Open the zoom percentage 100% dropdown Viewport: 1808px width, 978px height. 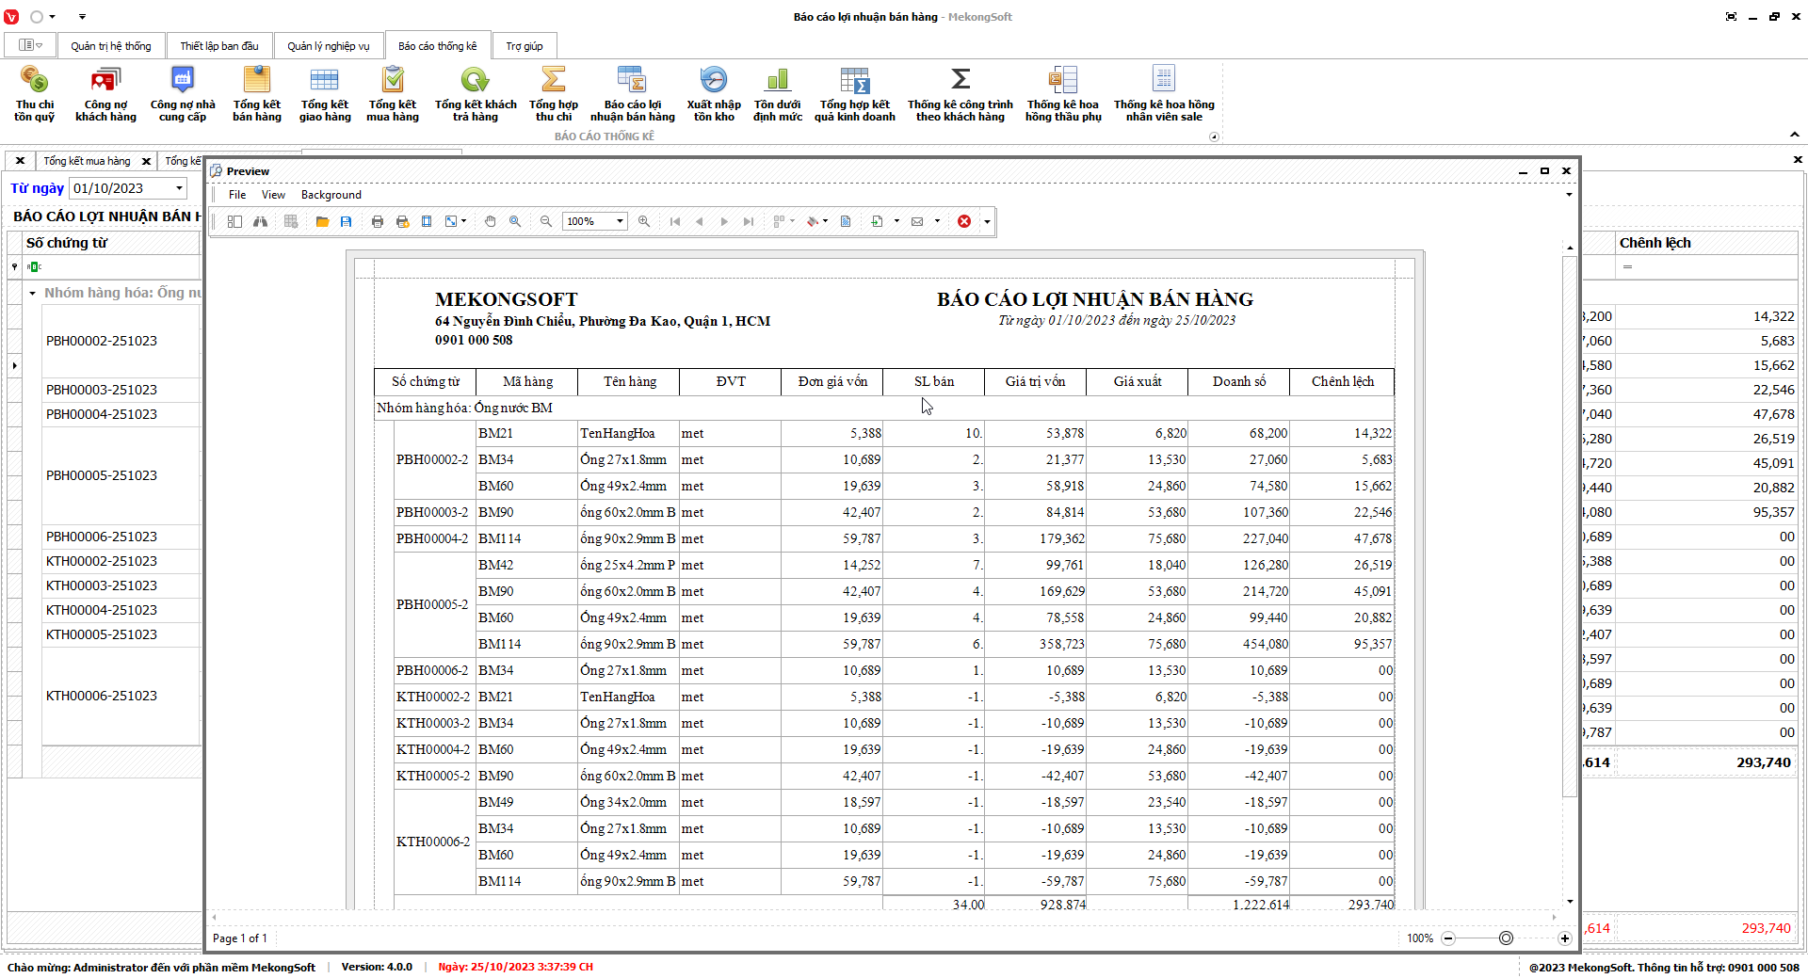(x=620, y=221)
